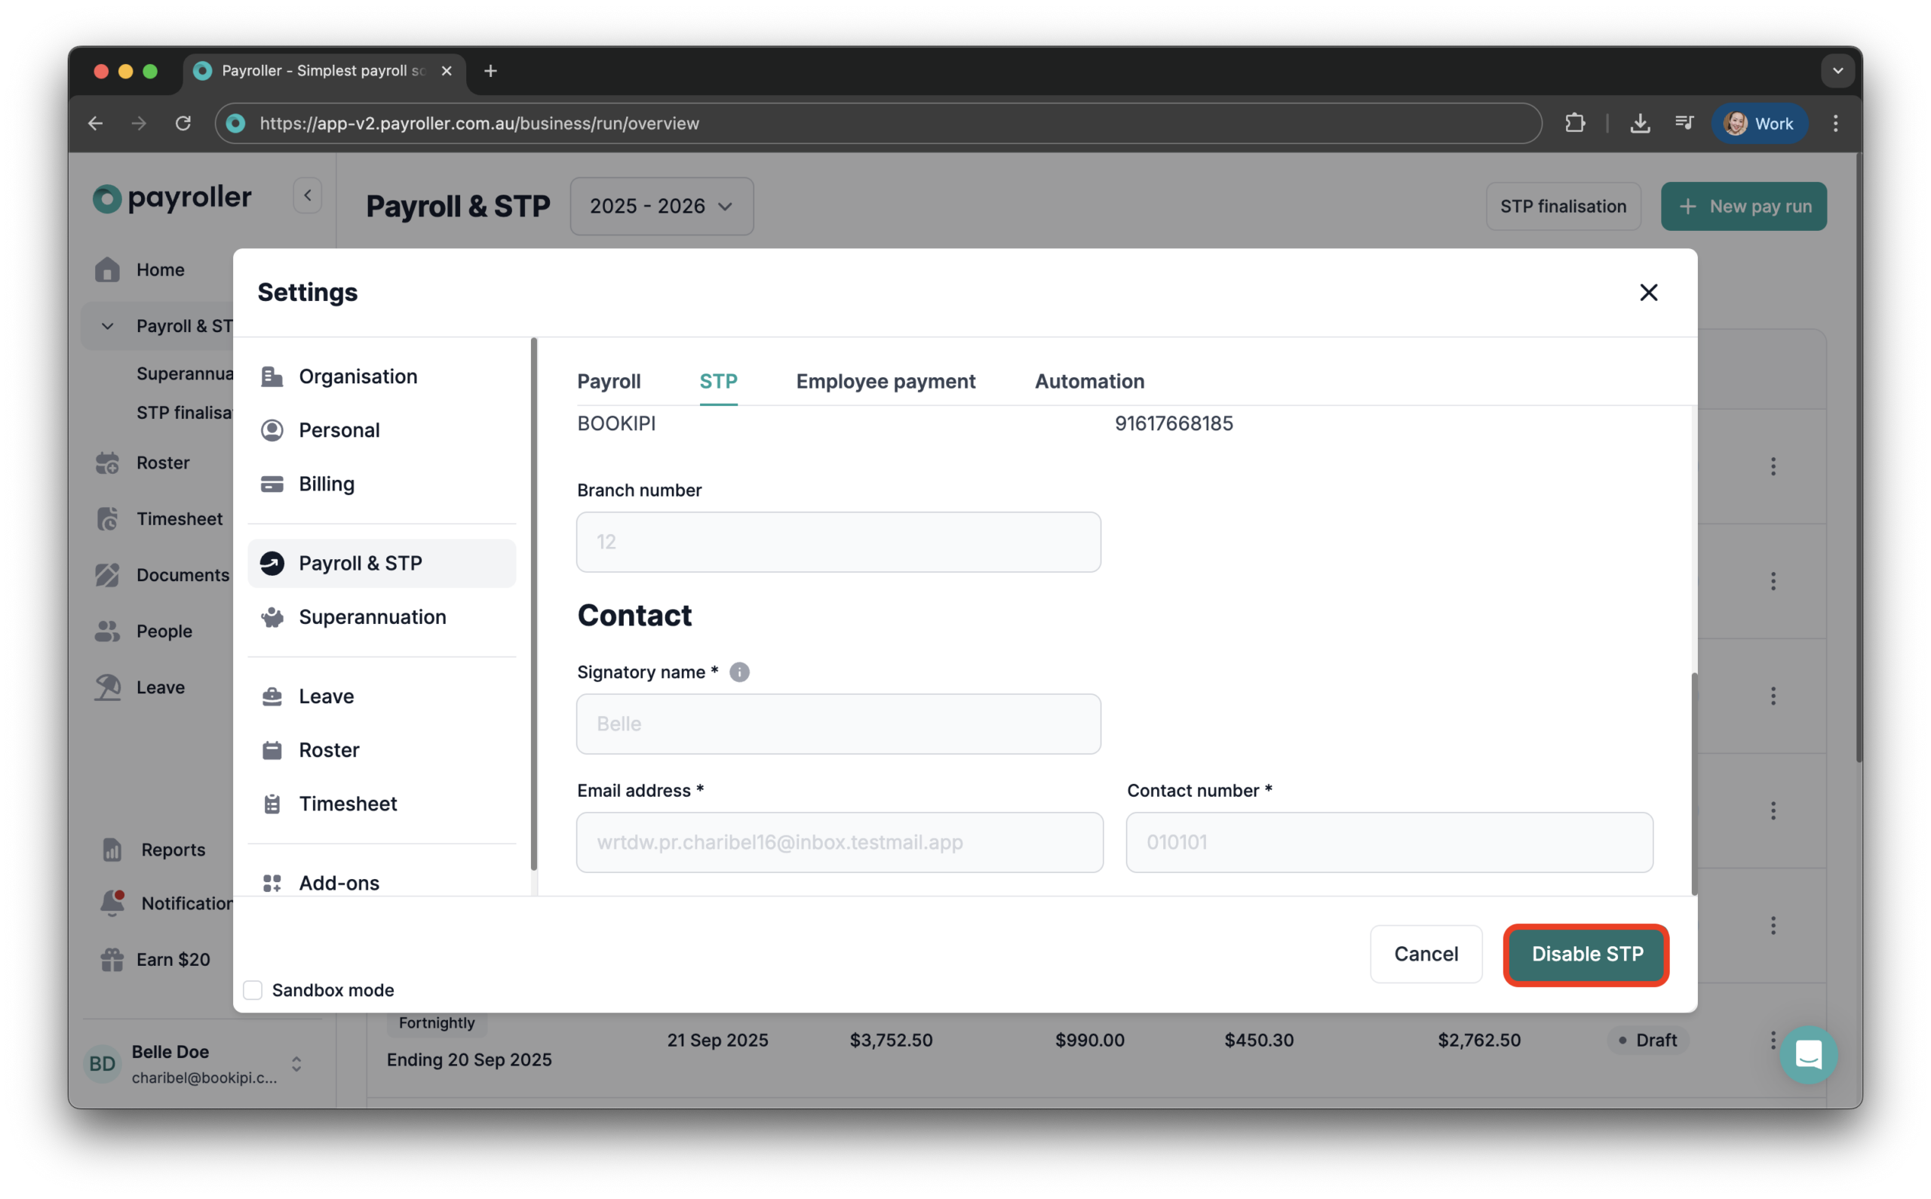
Task: Open Leave in main sidebar
Action: (140, 688)
